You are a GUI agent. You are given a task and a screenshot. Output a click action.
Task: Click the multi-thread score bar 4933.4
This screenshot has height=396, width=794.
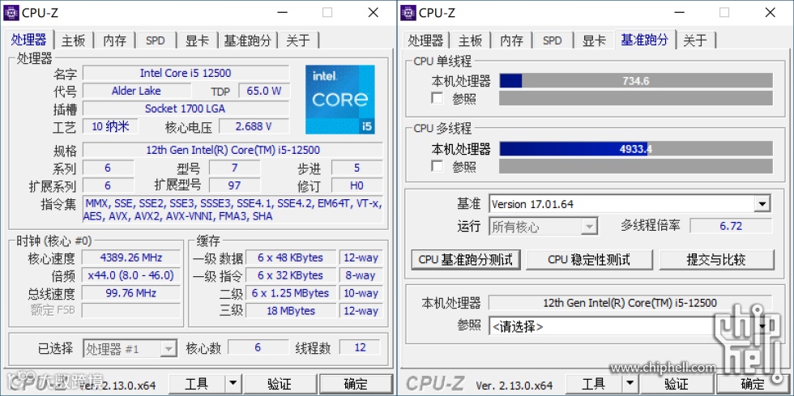[x=636, y=149]
